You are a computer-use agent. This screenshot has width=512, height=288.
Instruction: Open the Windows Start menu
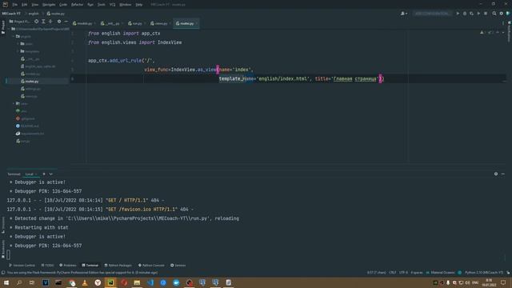pyautogui.click(x=6, y=282)
